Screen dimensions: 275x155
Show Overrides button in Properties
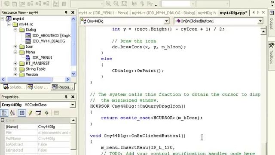[47, 113]
